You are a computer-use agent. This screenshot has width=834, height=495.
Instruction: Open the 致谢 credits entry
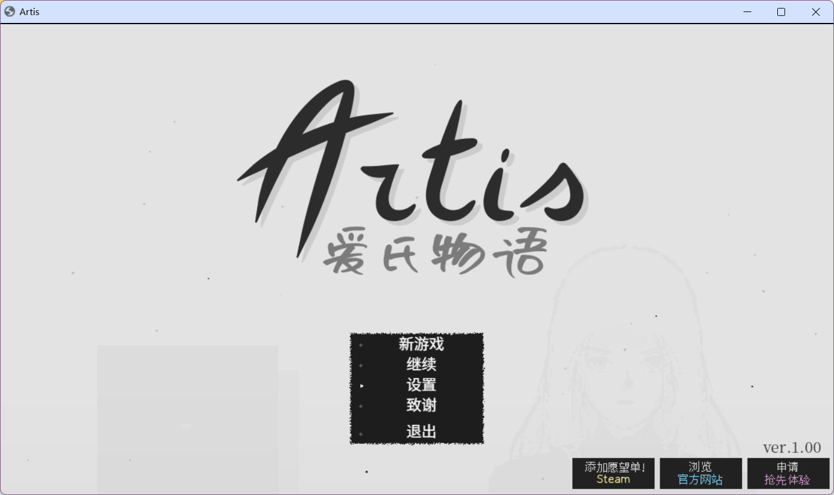[421, 406]
